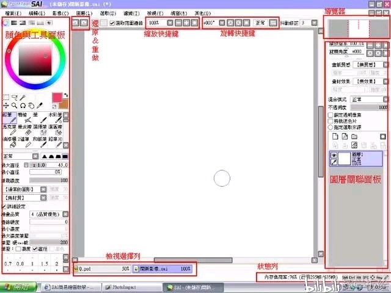
Task: Select the hand pan tool
Action: pyautogui.click(x=31, y=106)
